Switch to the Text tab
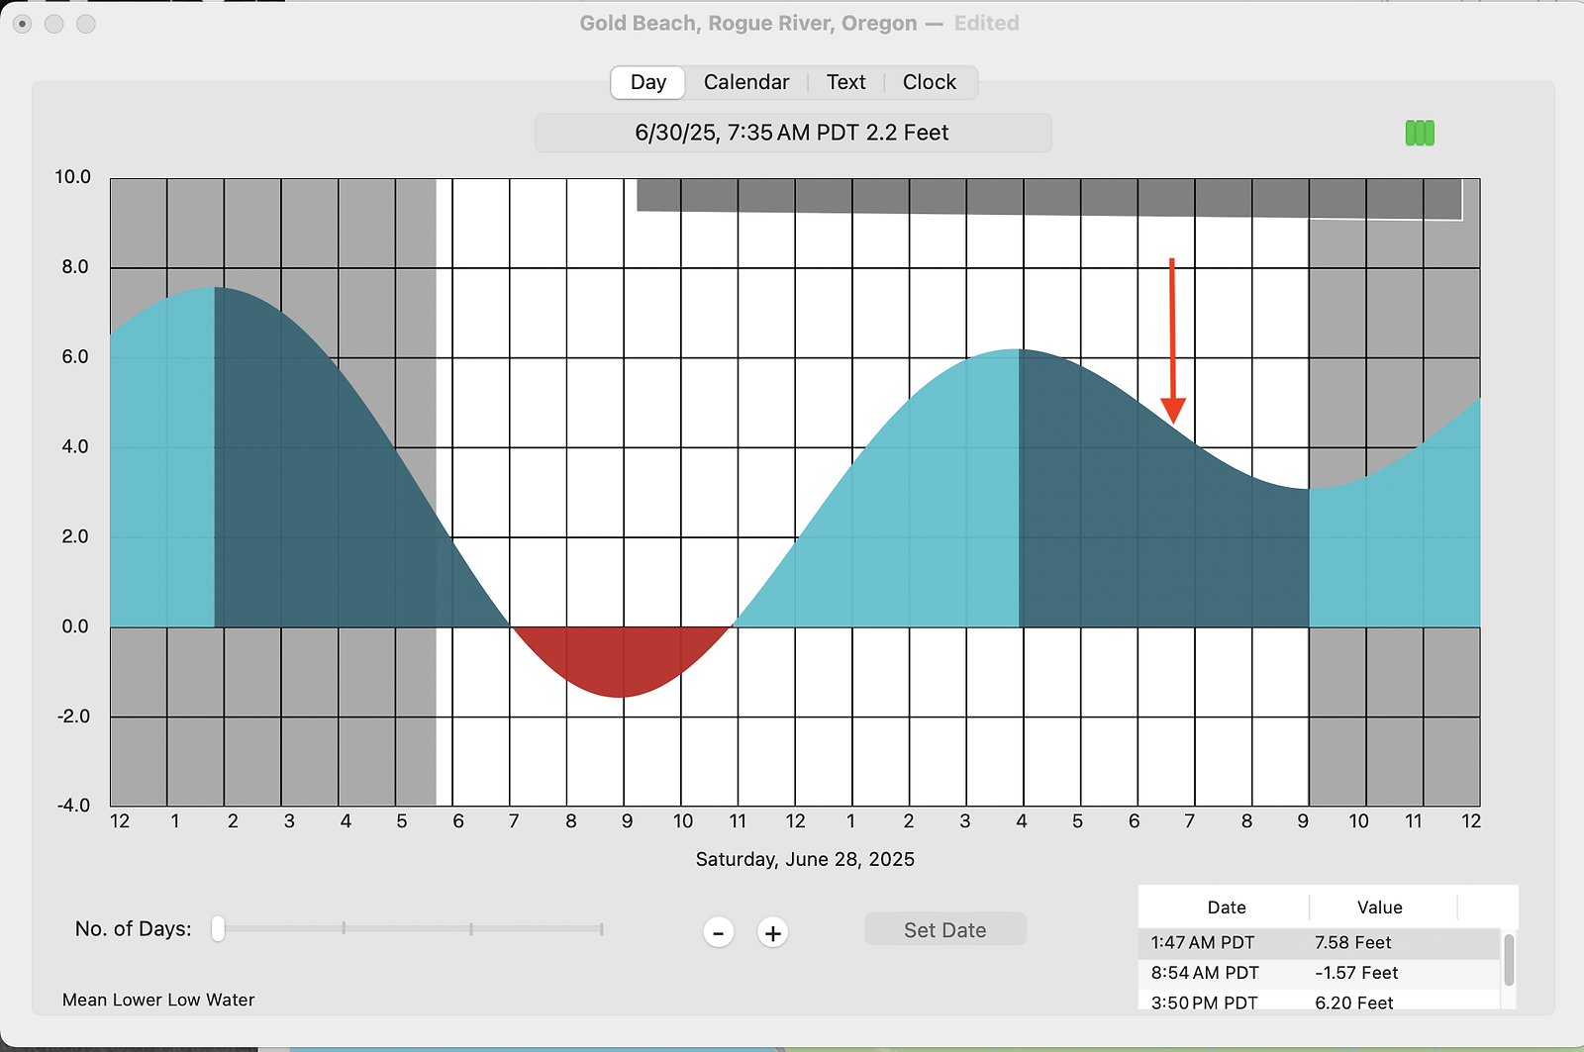Screen dimensions: 1584x1052 (x=845, y=82)
